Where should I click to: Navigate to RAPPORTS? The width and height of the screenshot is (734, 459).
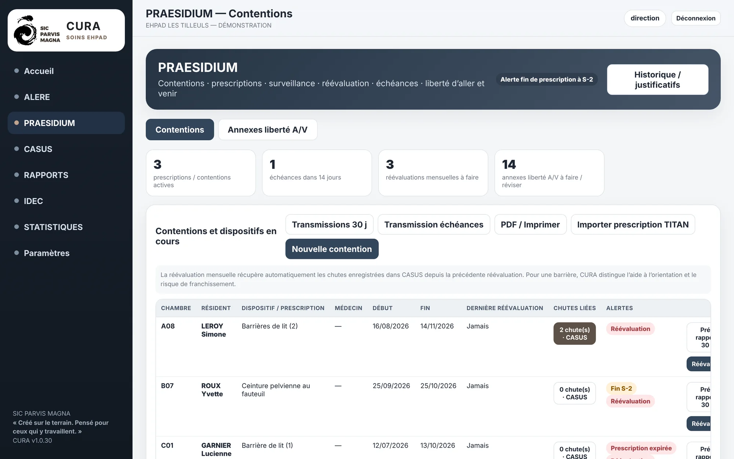[66, 175]
